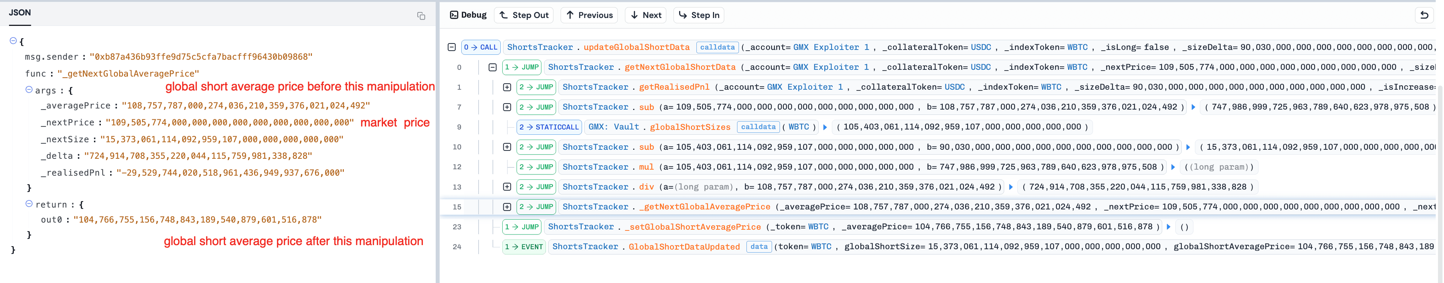Click the Next step button

646,15
